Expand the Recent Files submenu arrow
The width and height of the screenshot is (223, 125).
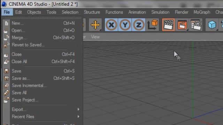point(78,117)
